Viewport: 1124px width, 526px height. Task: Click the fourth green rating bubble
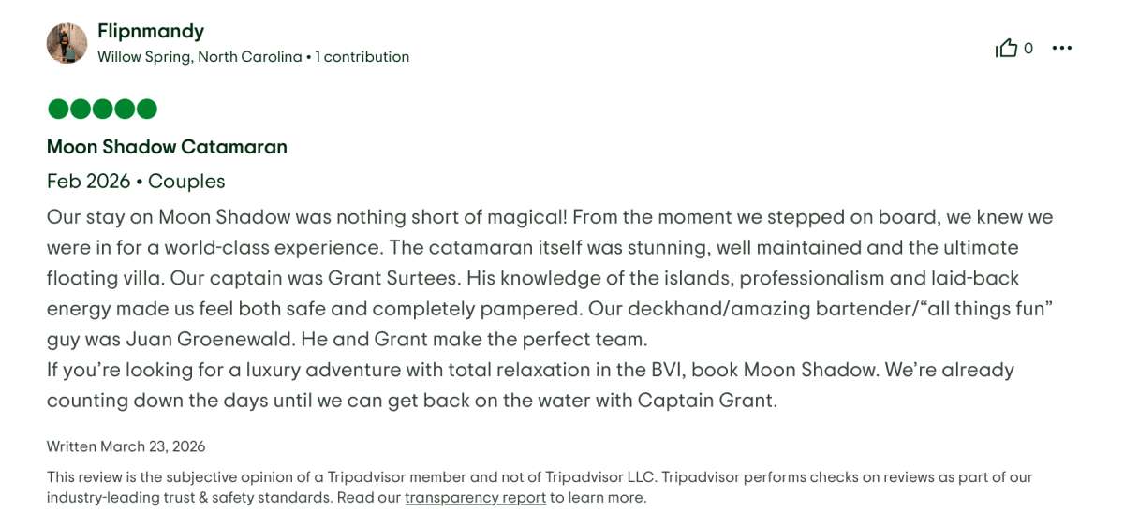tap(125, 110)
